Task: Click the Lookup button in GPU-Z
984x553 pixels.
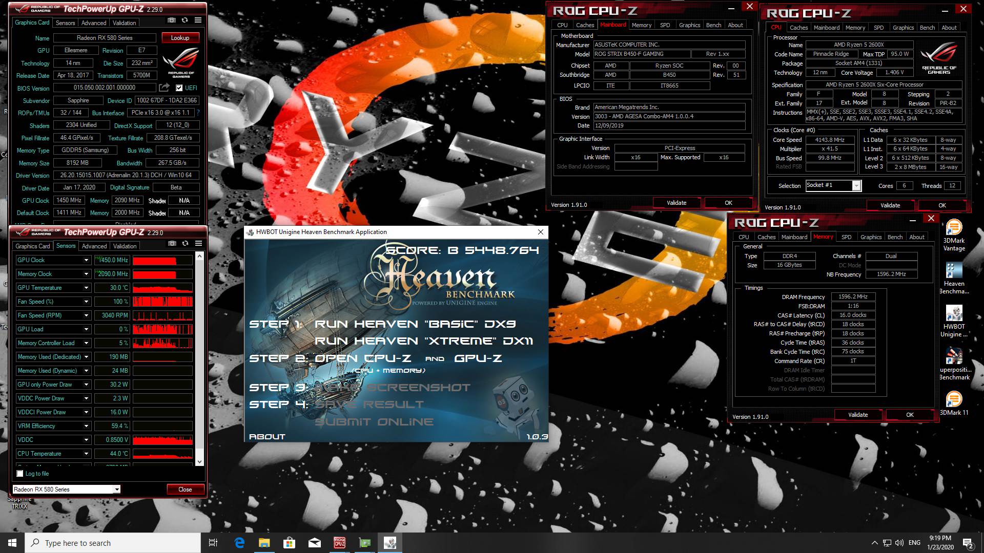Action: tap(180, 38)
